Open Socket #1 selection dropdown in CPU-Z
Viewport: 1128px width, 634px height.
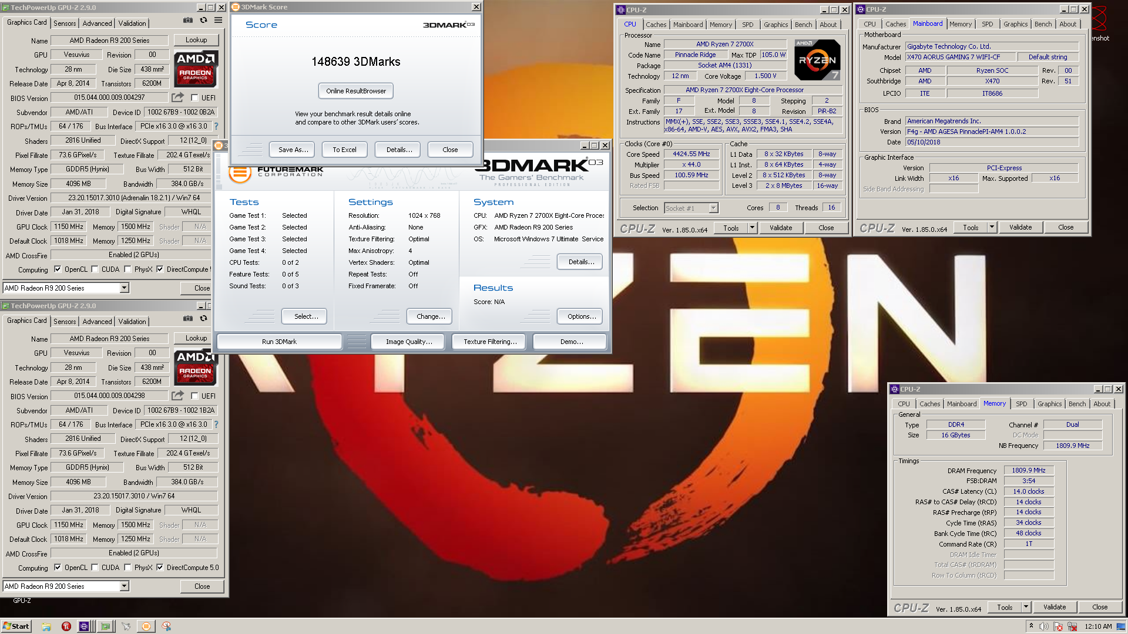point(713,208)
